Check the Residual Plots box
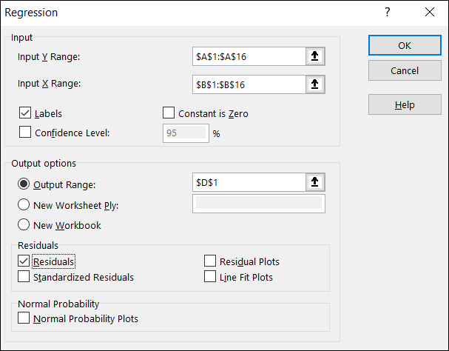449x351 pixels. (210, 261)
